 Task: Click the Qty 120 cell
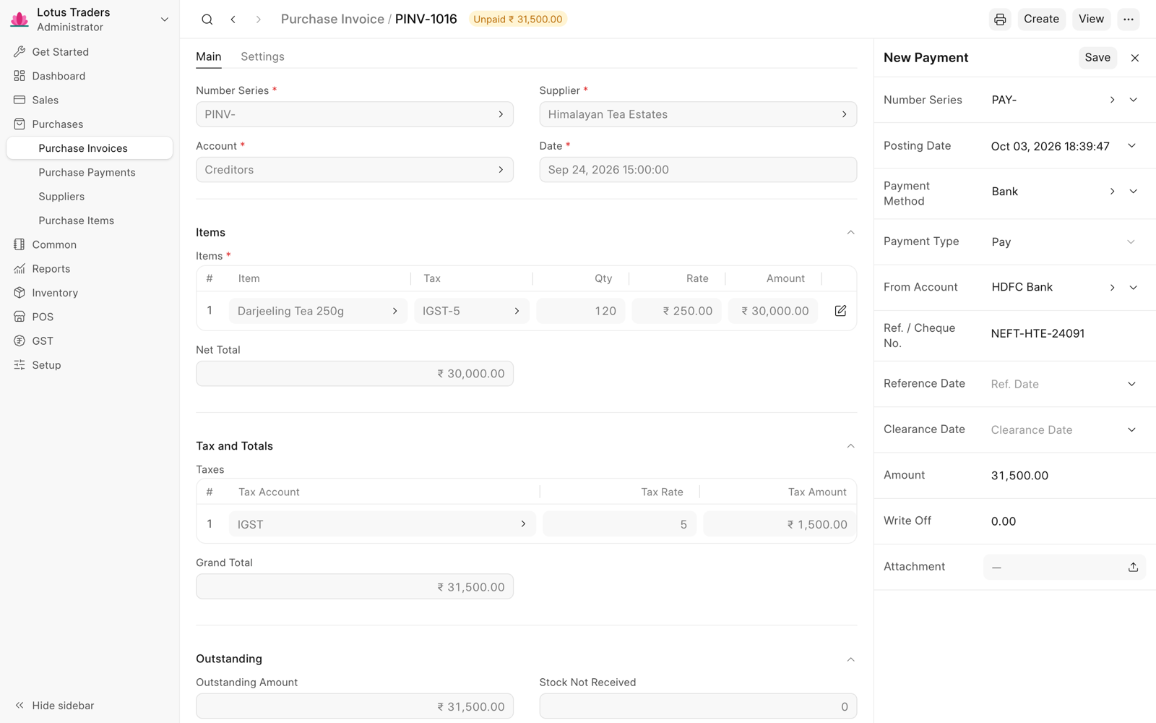click(581, 311)
